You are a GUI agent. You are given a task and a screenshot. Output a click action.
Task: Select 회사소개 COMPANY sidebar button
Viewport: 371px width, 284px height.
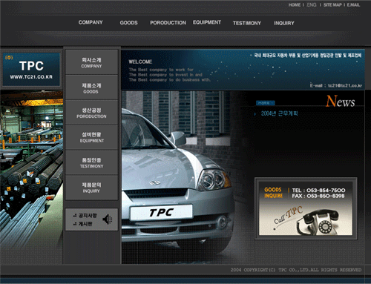click(91, 62)
